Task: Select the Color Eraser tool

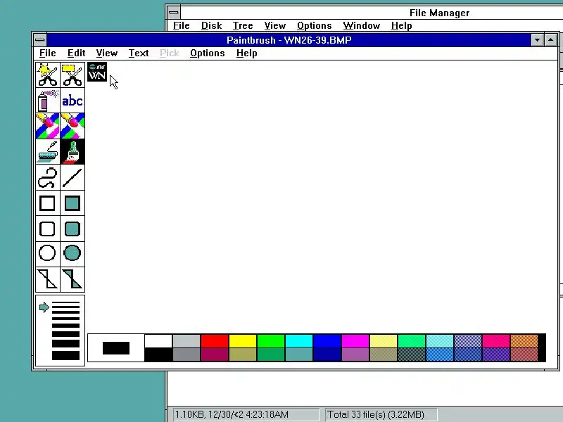Action: [x=48, y=126]
